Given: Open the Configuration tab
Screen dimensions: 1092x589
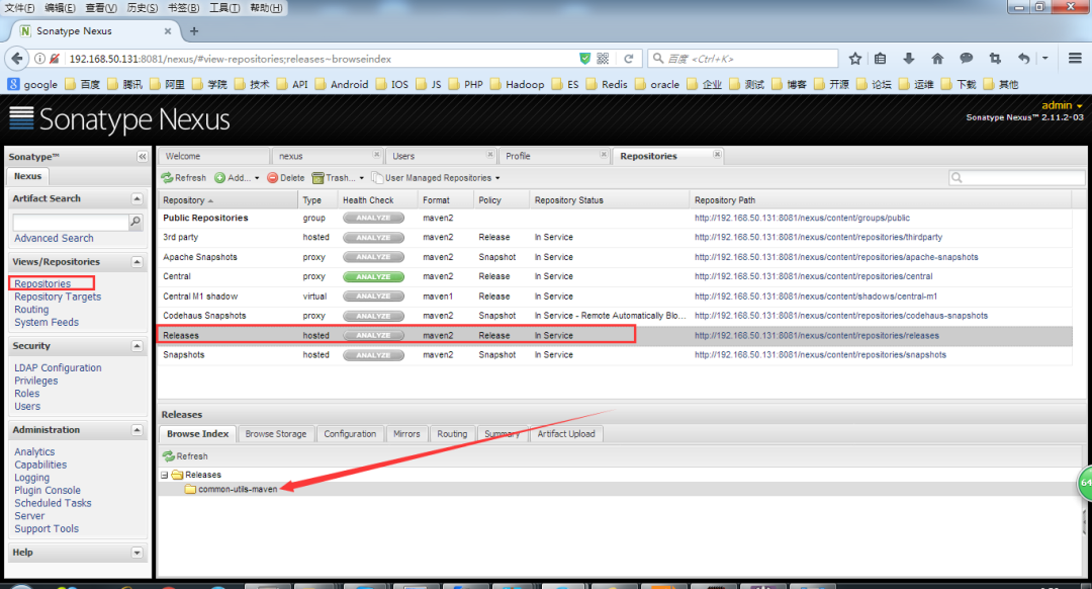Looking at the screenshot, I should [x=350, y=434].
